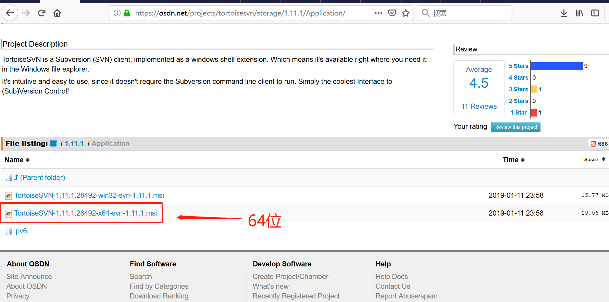
Task: Open Help Docs link
Action: (392, 276)
